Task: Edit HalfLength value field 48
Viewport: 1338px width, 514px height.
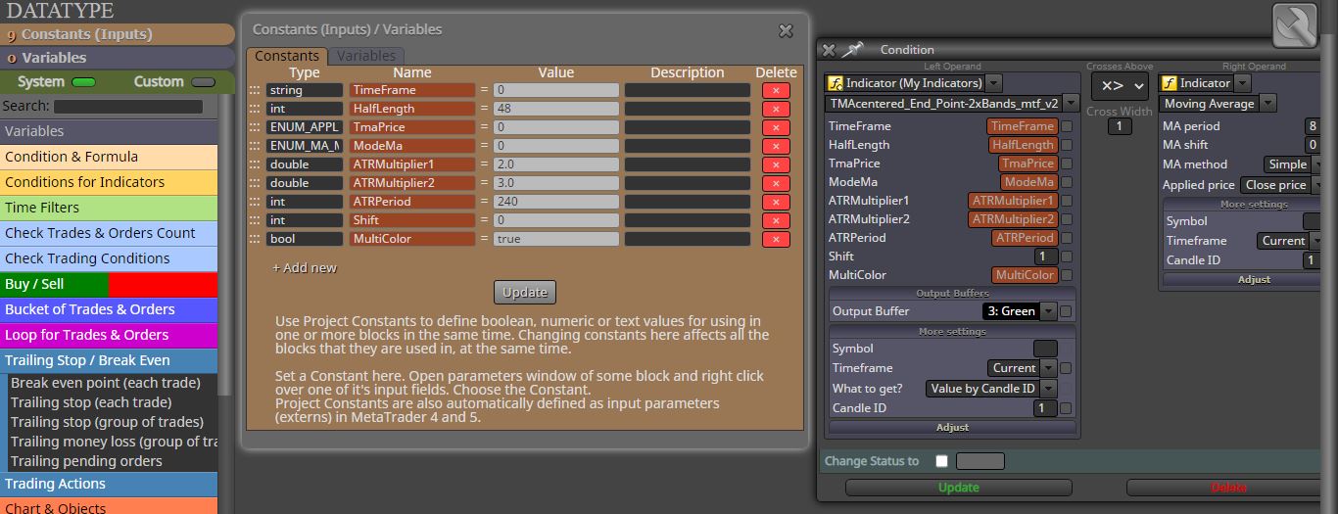Action: [x=556, y=109]
